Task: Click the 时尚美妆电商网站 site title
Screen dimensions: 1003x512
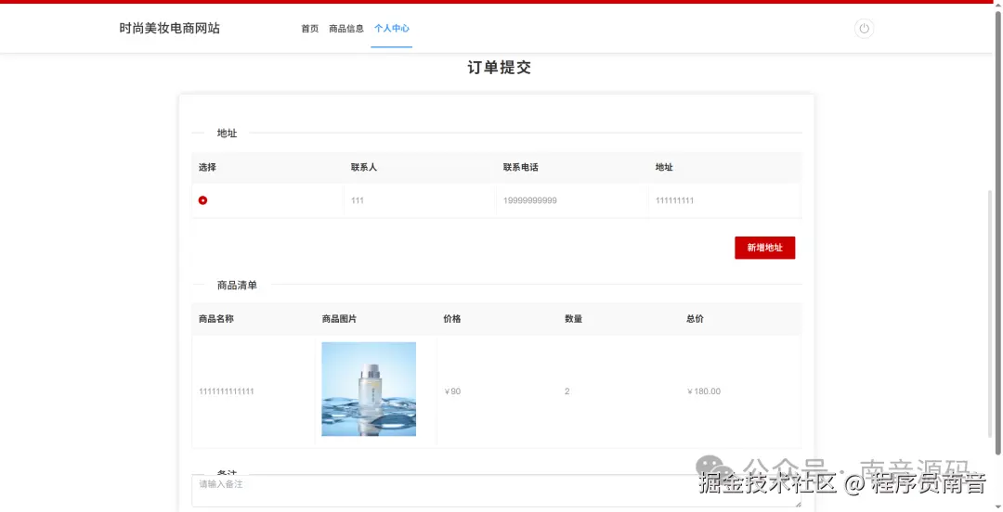Action: pos(170,29)
